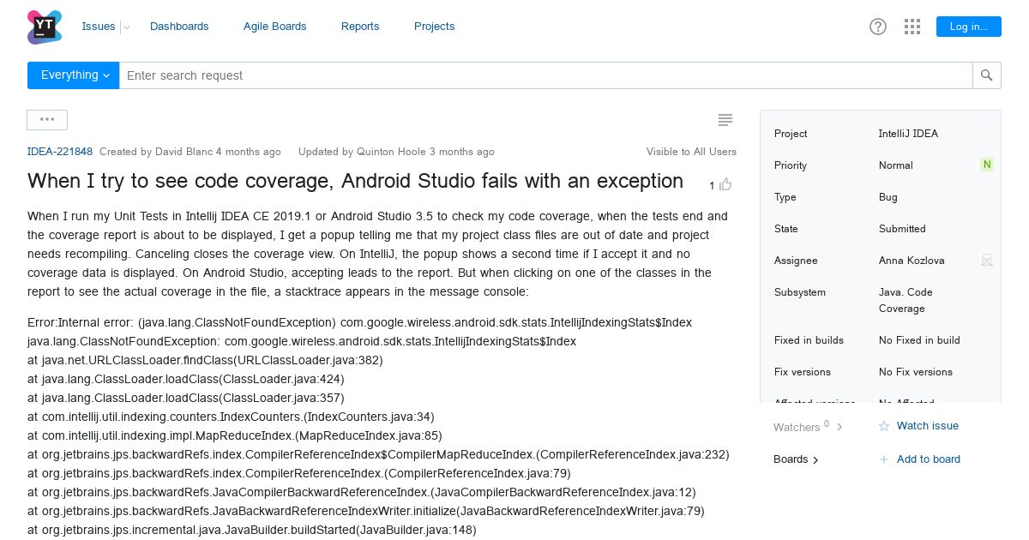Screen dimensions: 1029x540
Task: Click the issue title heading
Action: click(x=355, y=181)
